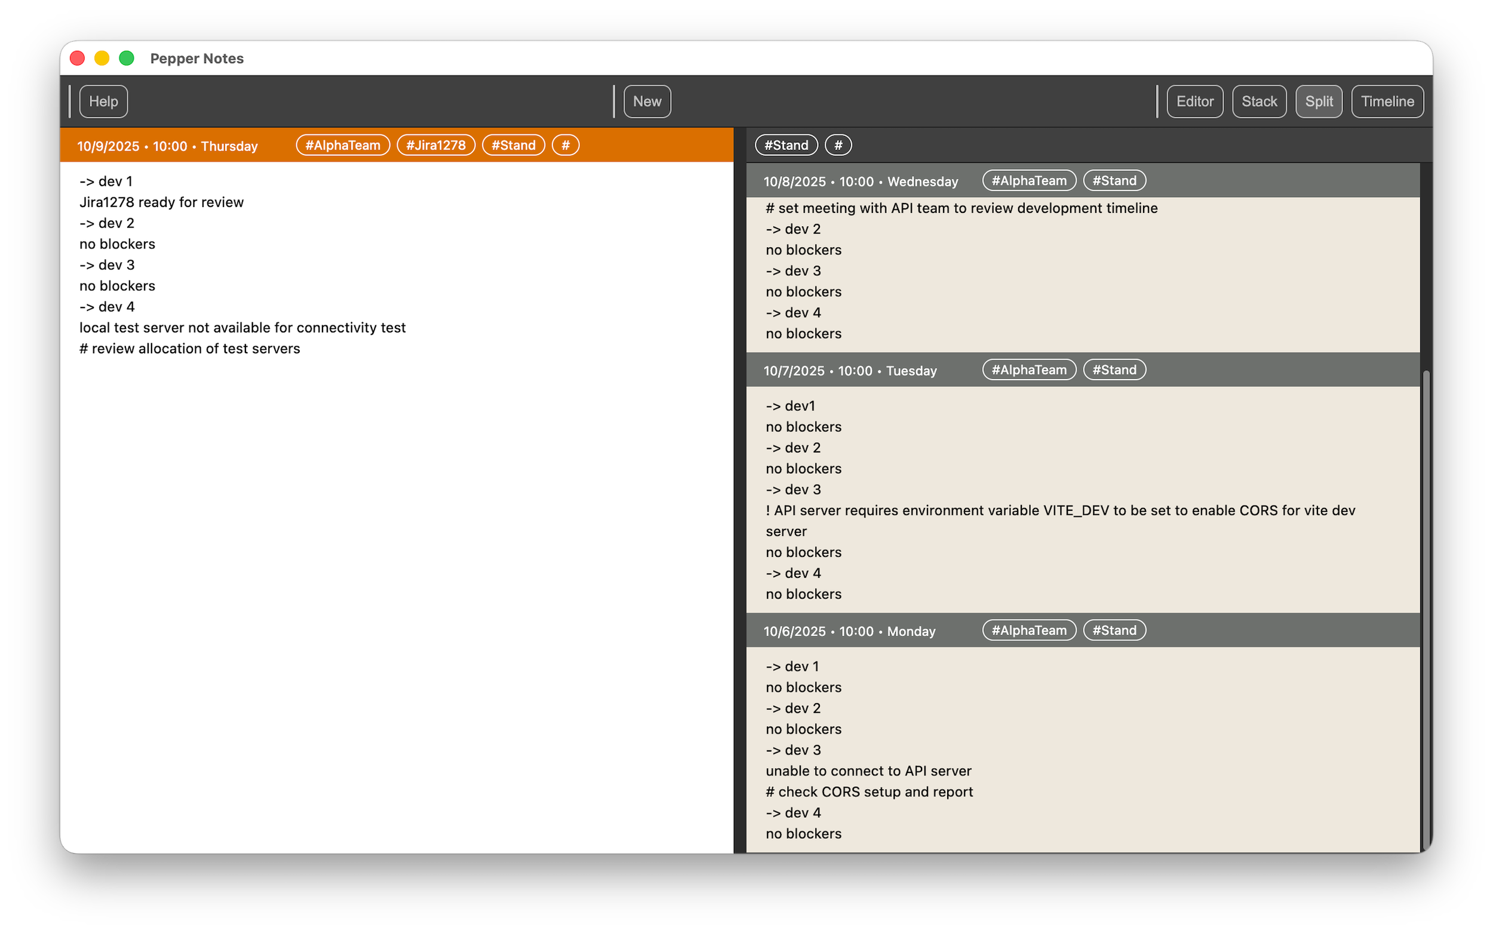Click #AlphaTeam tag in orange header

(x=343, y=145)
